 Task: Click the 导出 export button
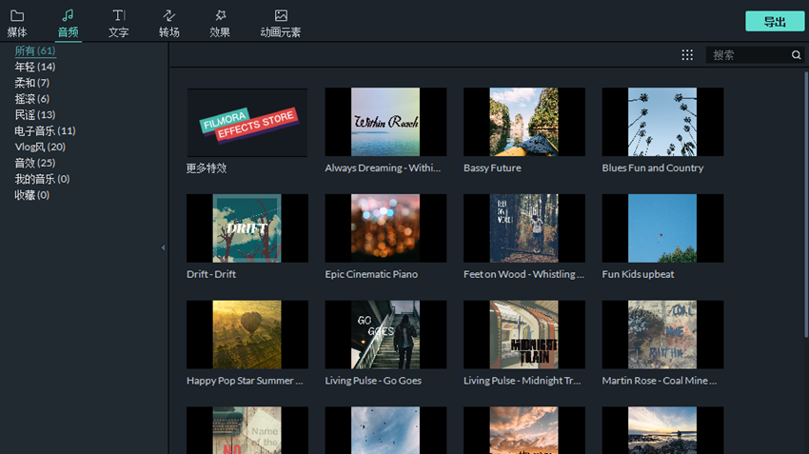(x=775, y=22)
